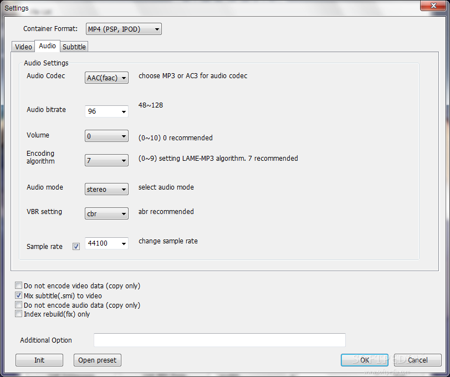Open the Container Format dropdown
Image resolution: width=450 pixels, height=377 pixels.
(124, 29)
